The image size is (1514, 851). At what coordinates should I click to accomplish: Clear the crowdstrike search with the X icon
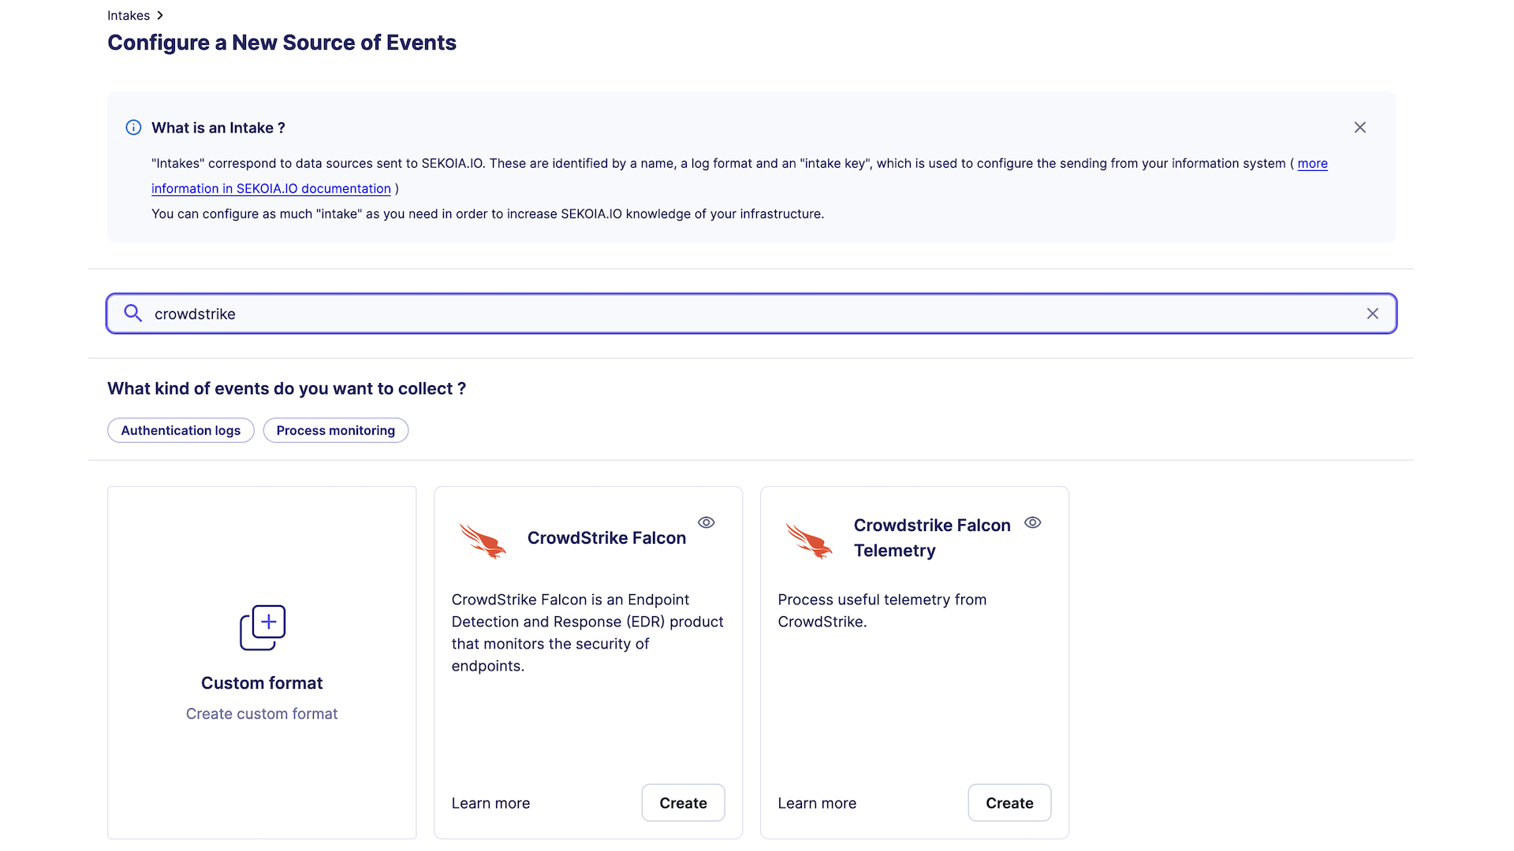pos(1373,313)
